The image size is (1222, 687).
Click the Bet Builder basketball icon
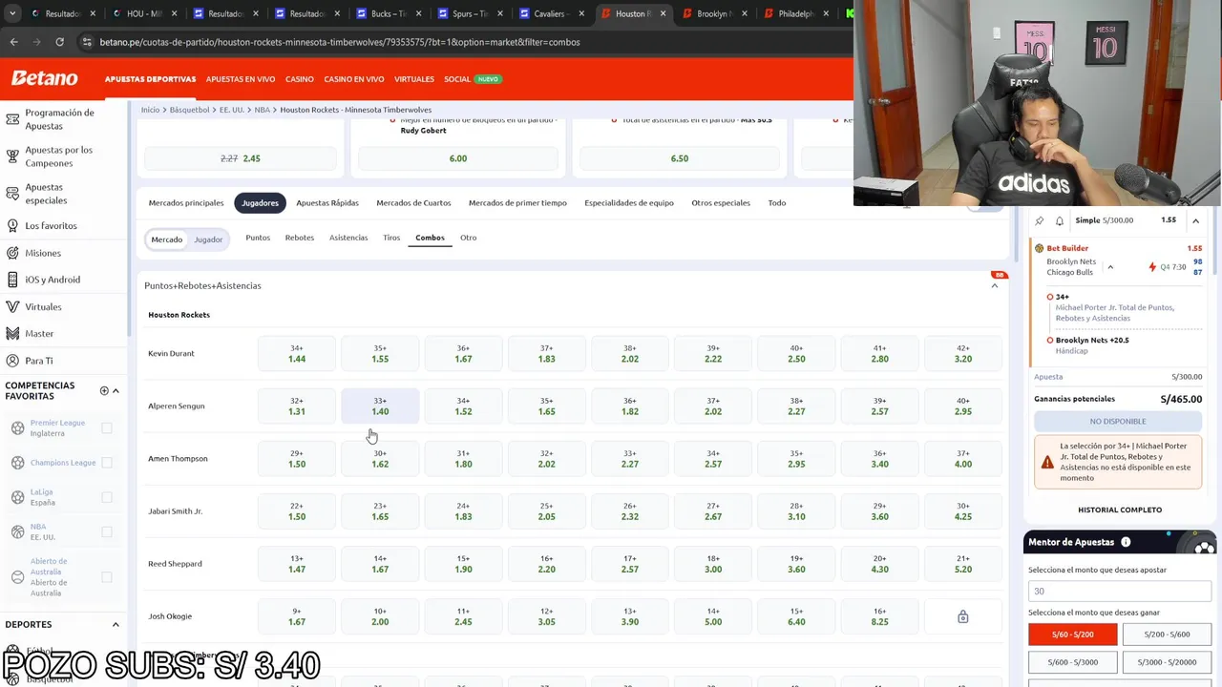point(1040,248)
